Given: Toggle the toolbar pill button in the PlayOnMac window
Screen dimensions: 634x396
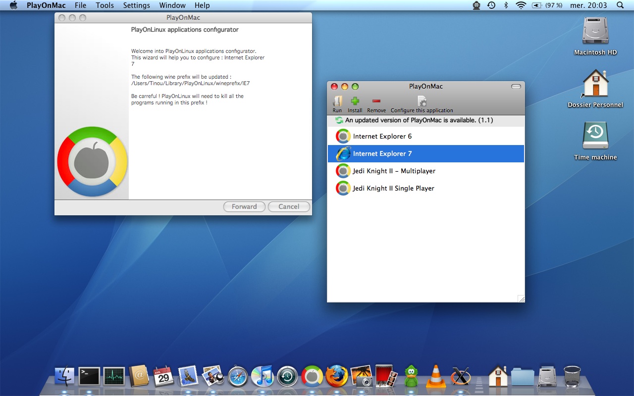Looking at the screenshot, I should [x=516, y=87].
